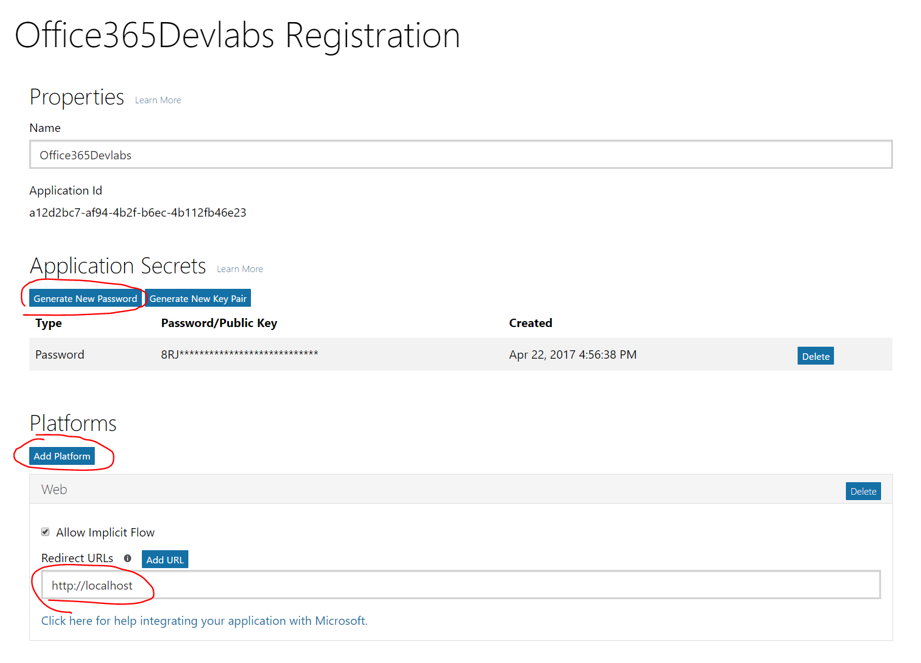Click the Password type cell

pyautogui.click(x=60, y=354)
